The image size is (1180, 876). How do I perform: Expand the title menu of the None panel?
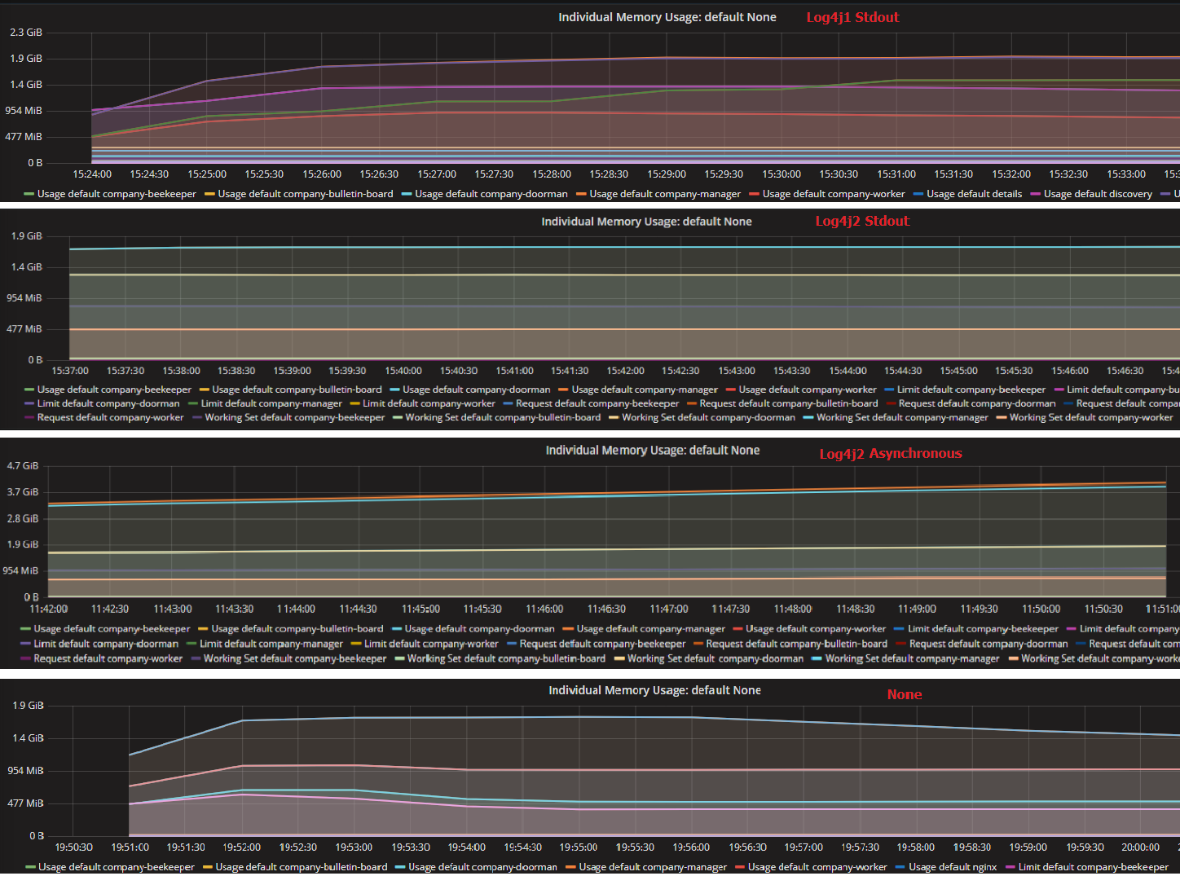[x=654, y=690]
